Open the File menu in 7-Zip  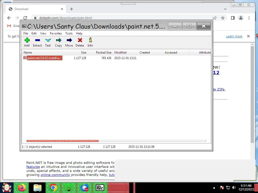tap(26, 33)
